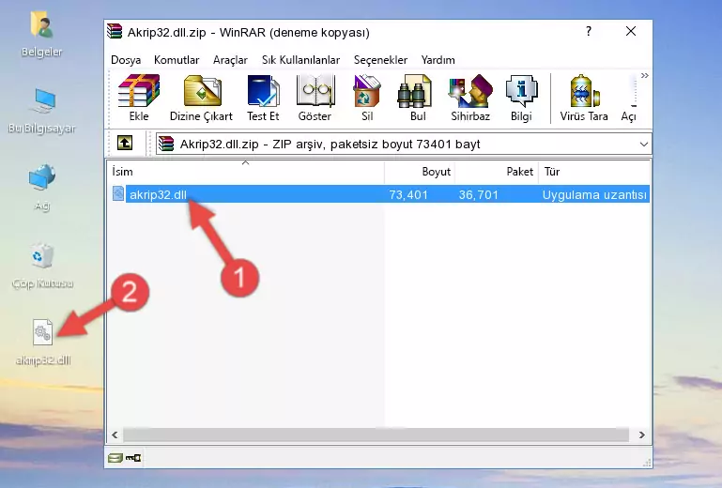Viewport: 722px width, 488px height.
Task: Start the Virüs Tara scan icon
Action: coord(584,98)
